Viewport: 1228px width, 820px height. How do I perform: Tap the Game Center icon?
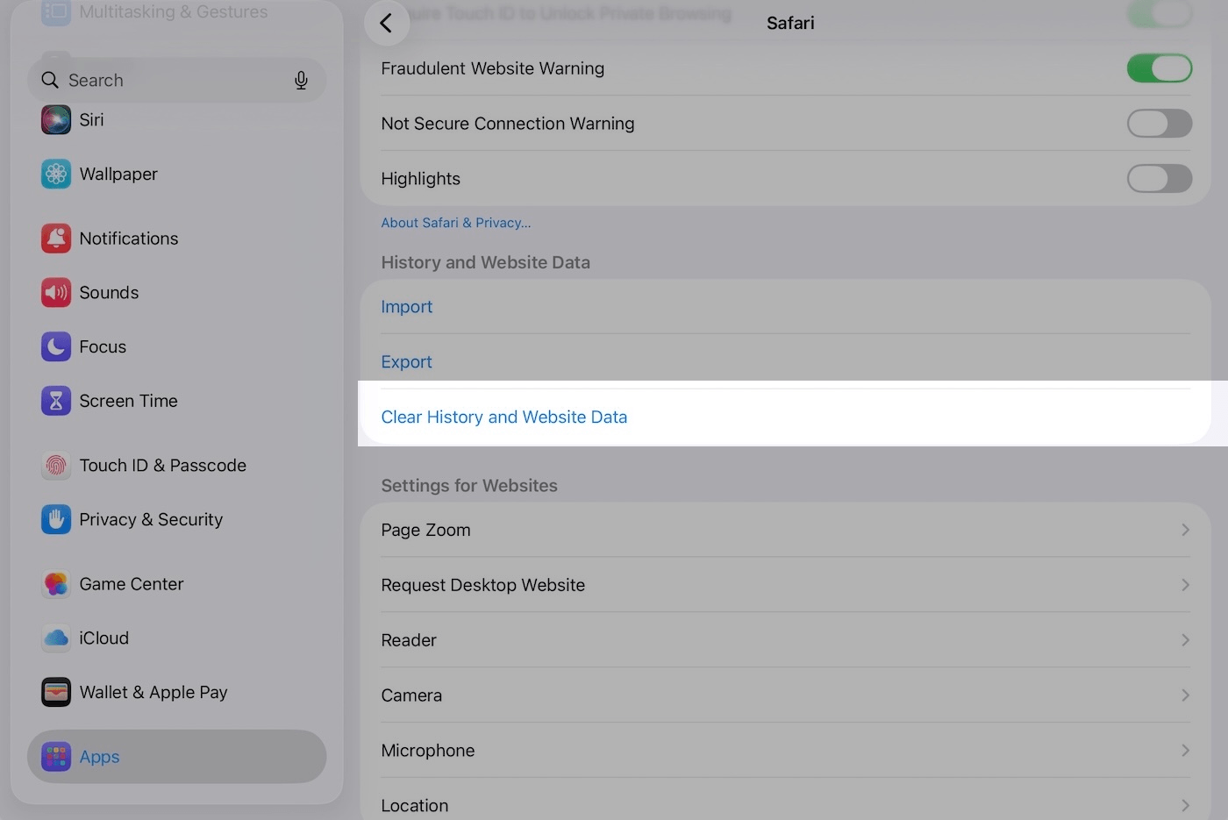tap(56, 584)
